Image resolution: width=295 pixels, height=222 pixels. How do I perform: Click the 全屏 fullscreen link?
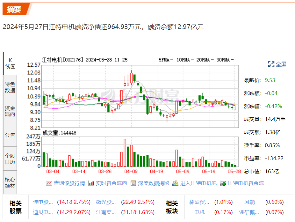click(281, 64)
